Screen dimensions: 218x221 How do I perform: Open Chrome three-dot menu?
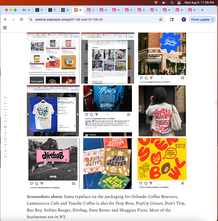213,19
